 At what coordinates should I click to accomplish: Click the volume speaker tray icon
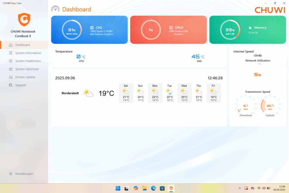click(264, 188)
